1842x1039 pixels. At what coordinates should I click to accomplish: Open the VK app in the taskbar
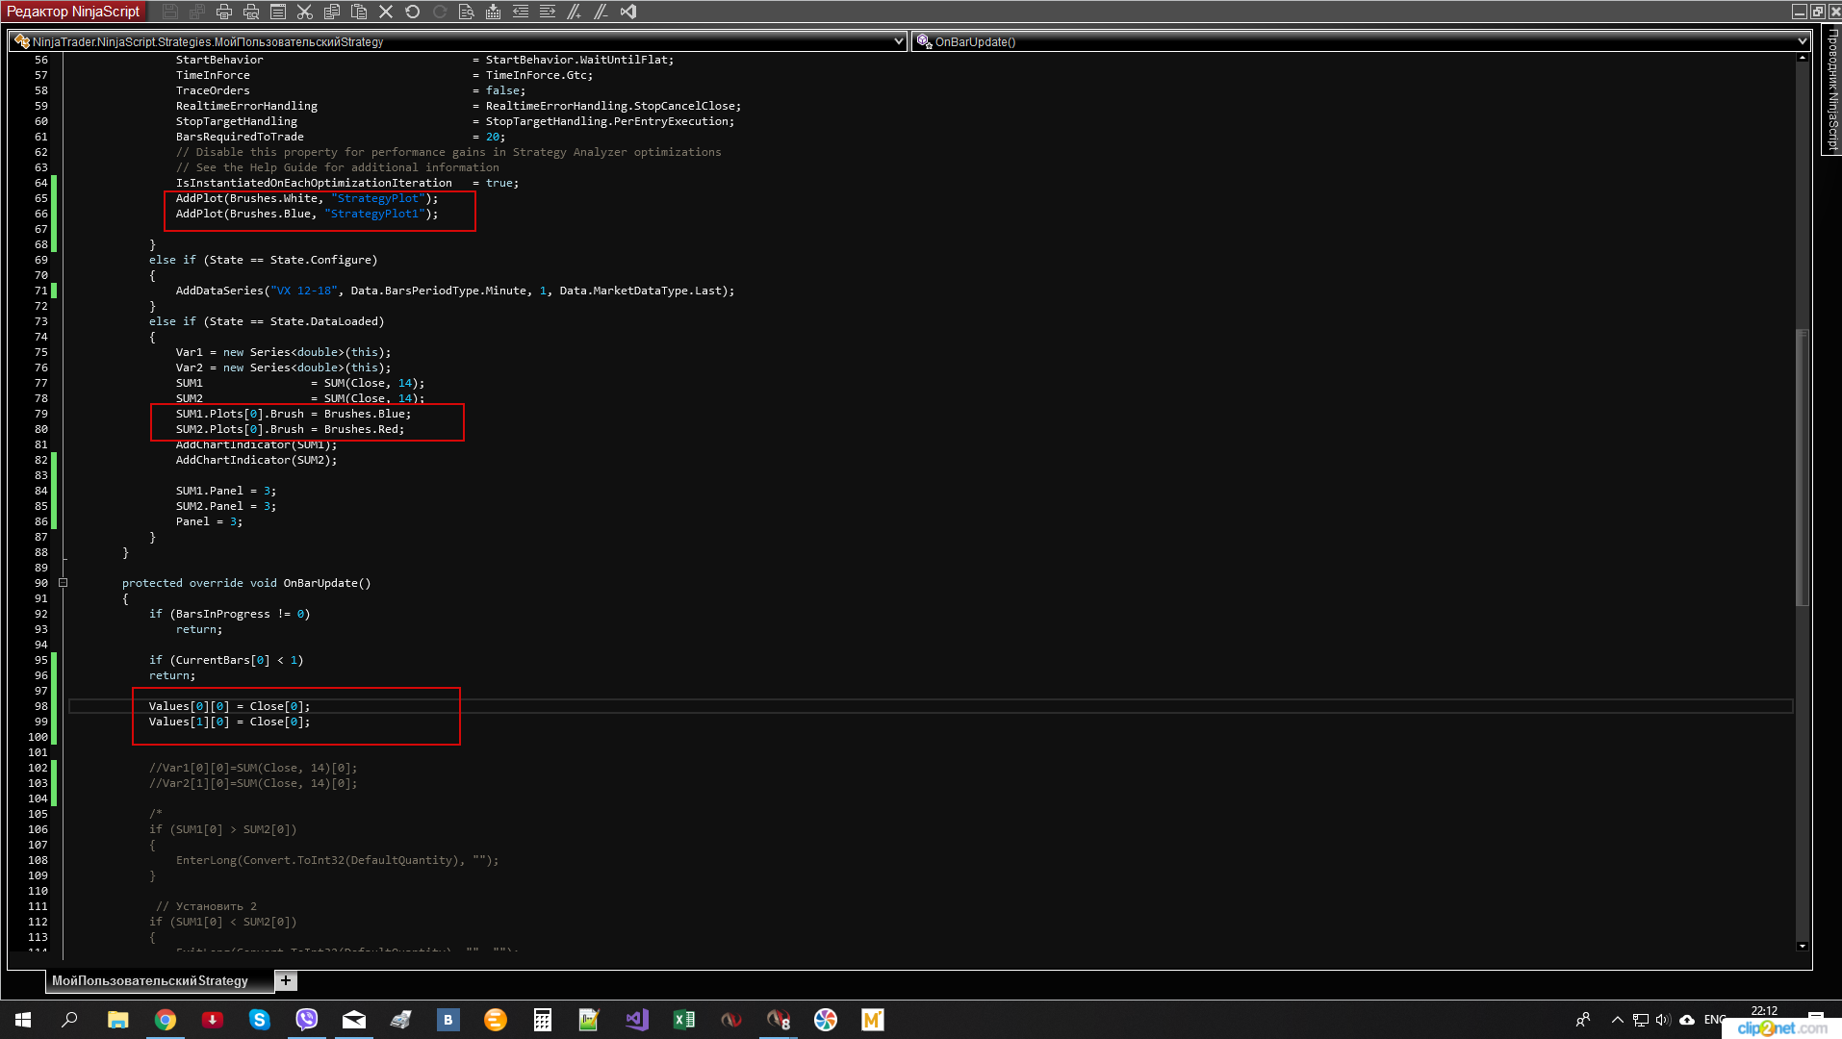[x=448, y=1020]
